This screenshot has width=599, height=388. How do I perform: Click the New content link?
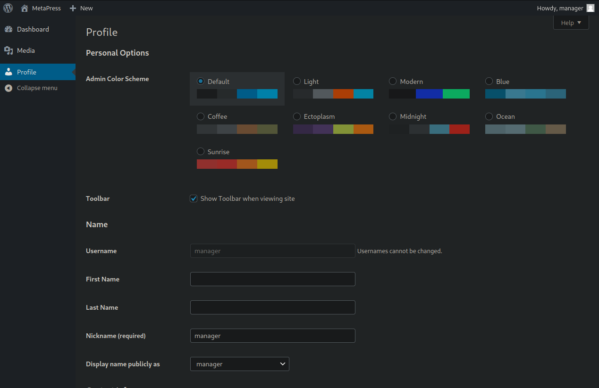86,8
